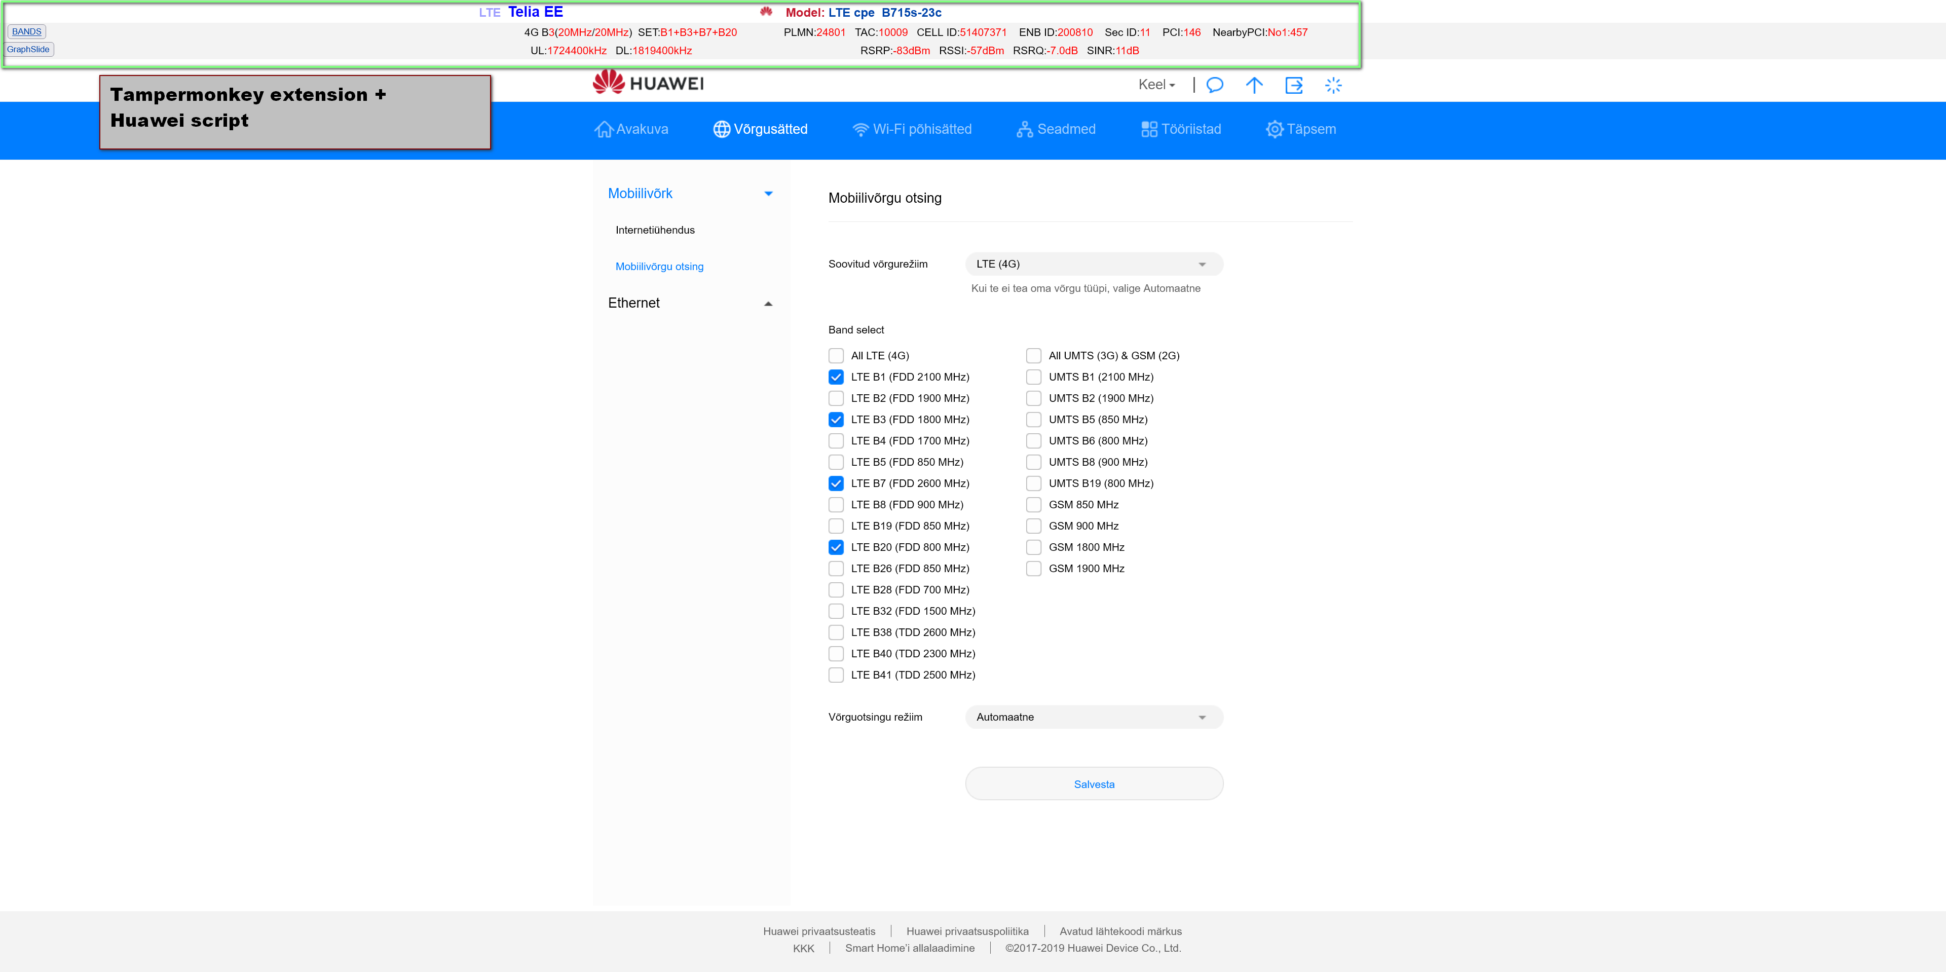Open Täpsem advanced tab
The image size is (1946, 972).
(1301, 129)
